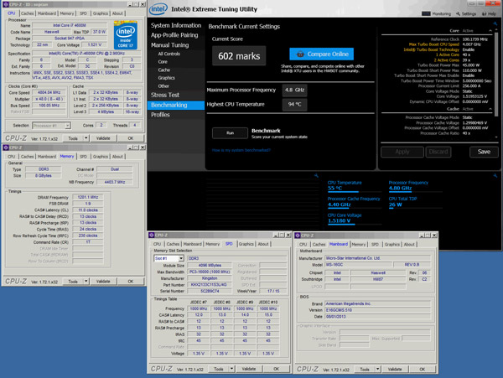503x378 pixels.
Task: Click Validate in CPU-Z SPD window
Action: click(x=249, y=369)
